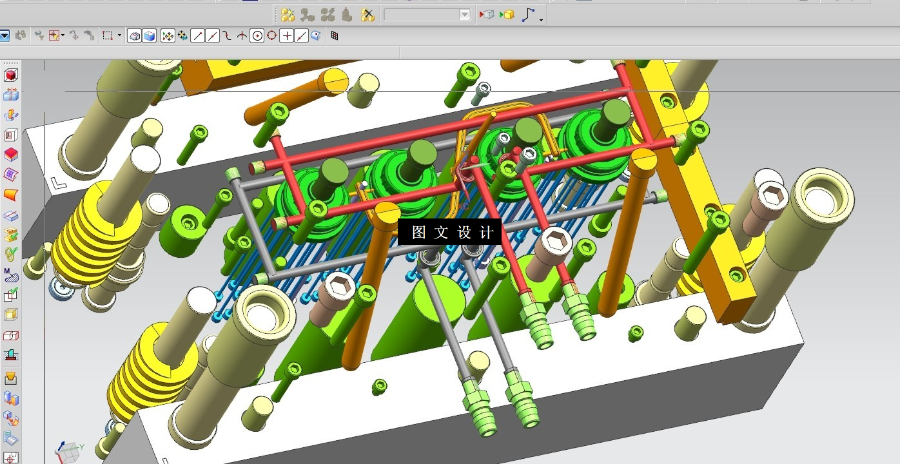Click the yellow blocks with green checkmark
The image size is (900, 464).
11,235
